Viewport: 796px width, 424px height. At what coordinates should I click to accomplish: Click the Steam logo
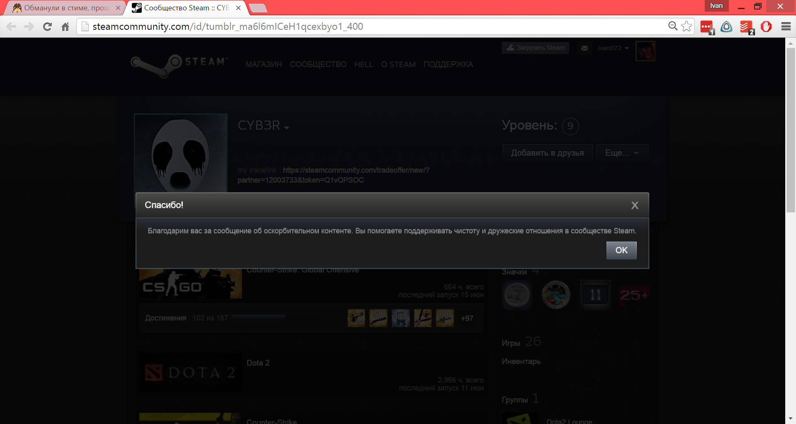pos(179,65)
